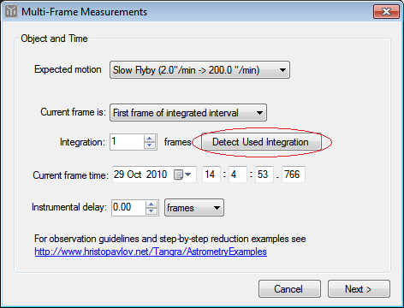Increase Instrumental delay with up arrow

[x=151, y=204]
